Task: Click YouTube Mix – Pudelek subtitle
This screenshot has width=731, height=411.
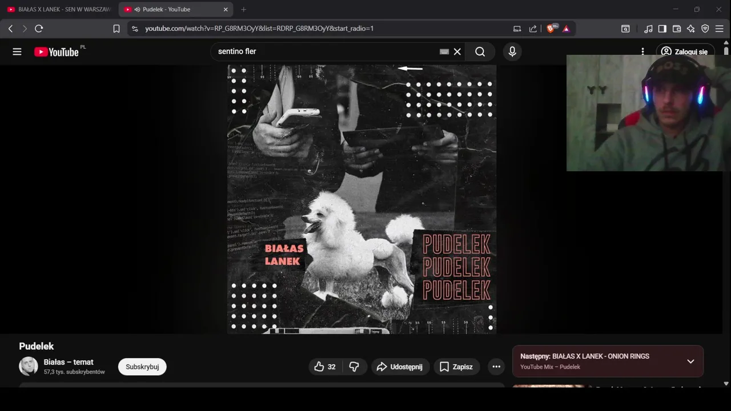Action: point(550,367)
